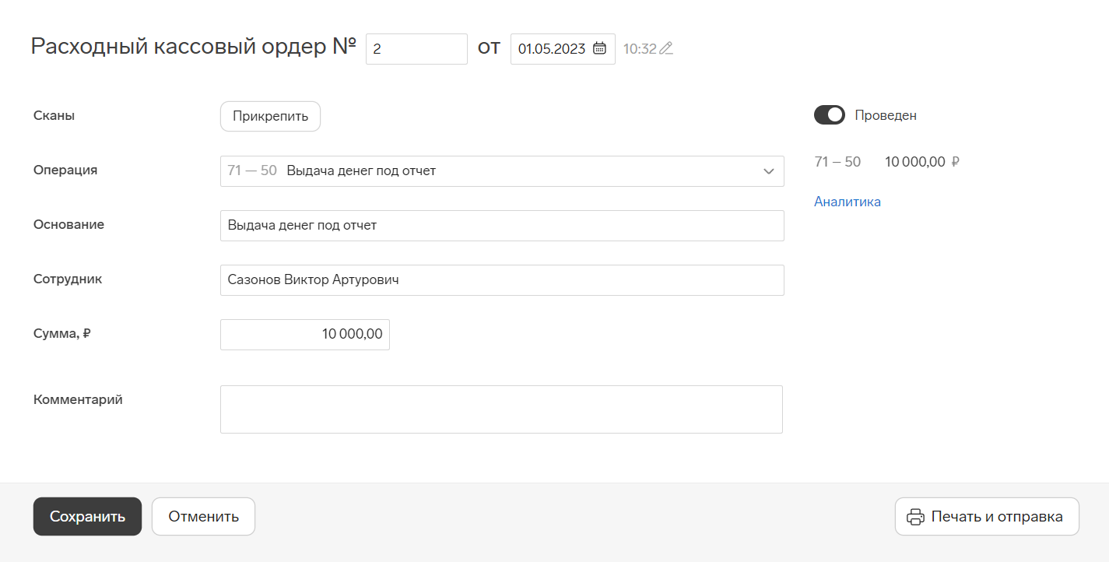Image resolution: width=1109 pixels, height=562 pixels.
Task: Click the Сканы label
Action: coord(54,115)
